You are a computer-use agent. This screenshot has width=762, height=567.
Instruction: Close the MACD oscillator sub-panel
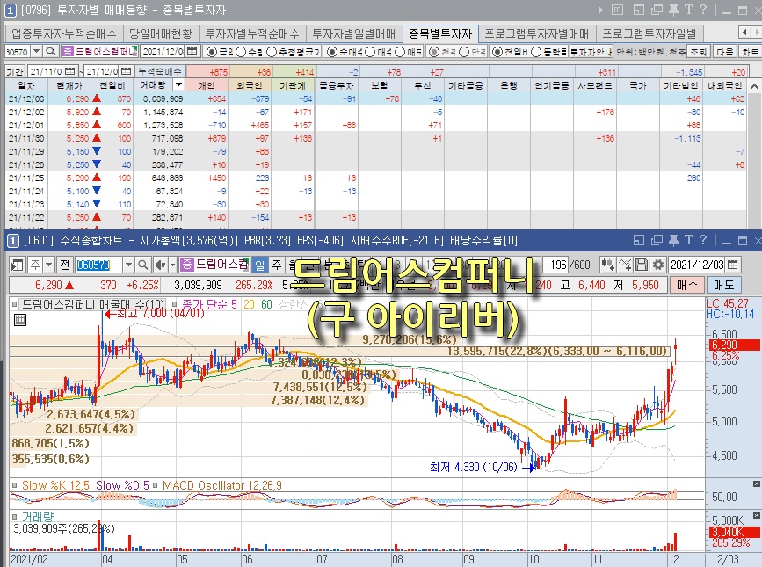756,483
